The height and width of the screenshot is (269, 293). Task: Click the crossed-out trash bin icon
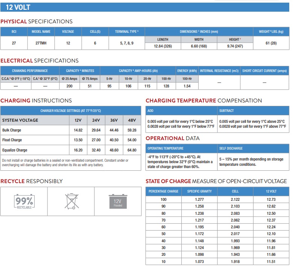(x=72, y=201)
